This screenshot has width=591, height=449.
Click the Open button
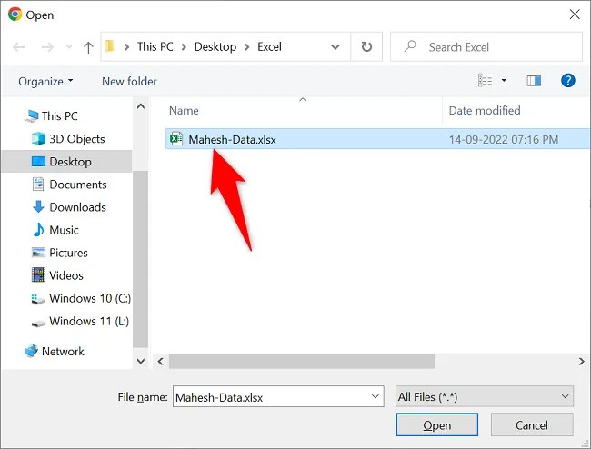(436, 424)
